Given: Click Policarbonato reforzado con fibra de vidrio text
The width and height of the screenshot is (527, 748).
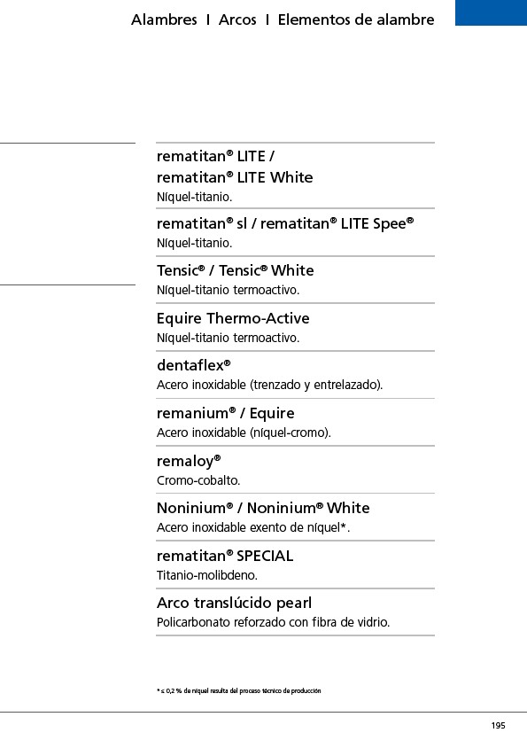Looking at the screenshot, I should (274, 622).
